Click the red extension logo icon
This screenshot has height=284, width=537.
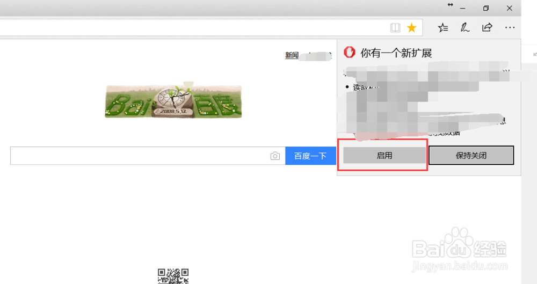[350, 52]
